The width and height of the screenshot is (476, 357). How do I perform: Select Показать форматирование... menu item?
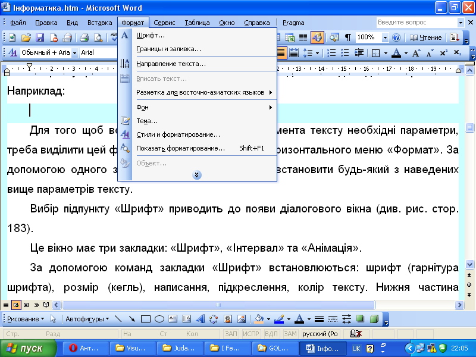point(198,148)
